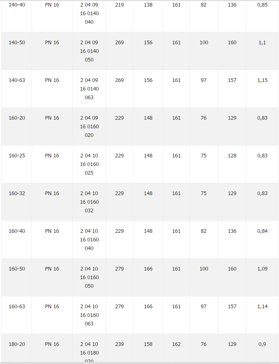Select value 1,1 in row 140-50
This screenshot has width=279, height=364.
(262, 43)
